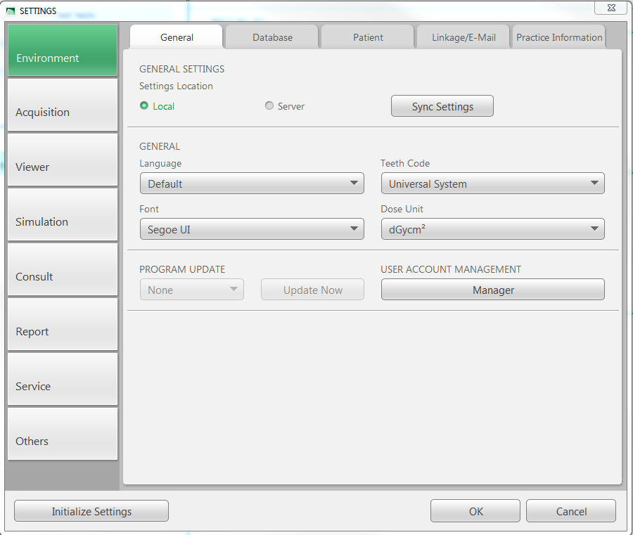Open the Program Update None dropdown
633x535 pixels.
pos(192,290)
